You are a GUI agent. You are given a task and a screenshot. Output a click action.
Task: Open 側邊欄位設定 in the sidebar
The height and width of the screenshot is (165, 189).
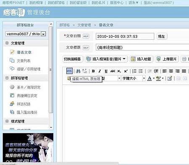click(27, 96)
